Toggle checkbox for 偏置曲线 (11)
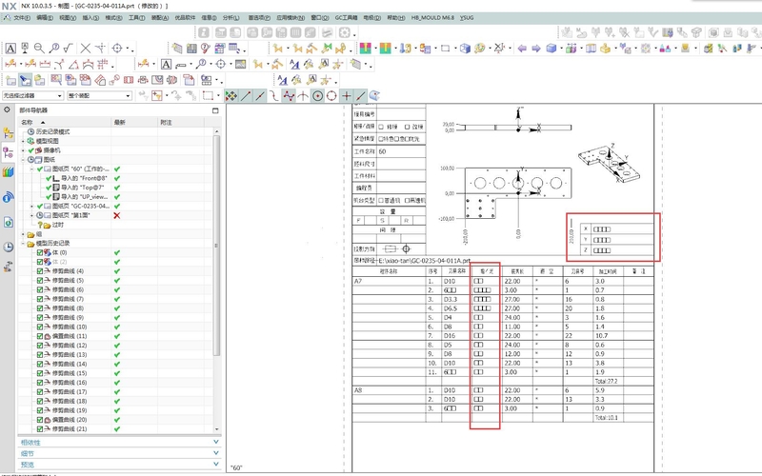Screen dimensions: 762x476 40,336
